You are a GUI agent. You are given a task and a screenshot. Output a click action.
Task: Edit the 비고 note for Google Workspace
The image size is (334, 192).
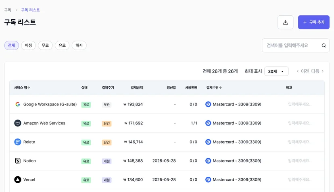coord(300,104)
